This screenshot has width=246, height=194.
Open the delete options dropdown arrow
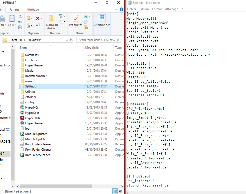click(41, 18)
